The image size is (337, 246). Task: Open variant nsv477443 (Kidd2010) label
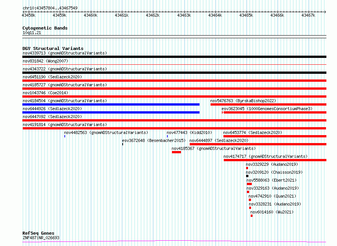[x=189, y=132]
